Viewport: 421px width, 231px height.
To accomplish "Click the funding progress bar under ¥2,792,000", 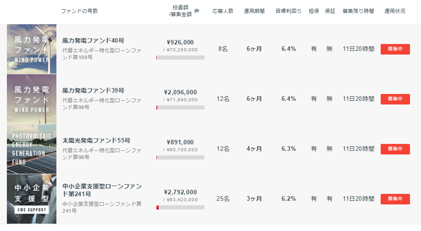I will coord(180,207).
